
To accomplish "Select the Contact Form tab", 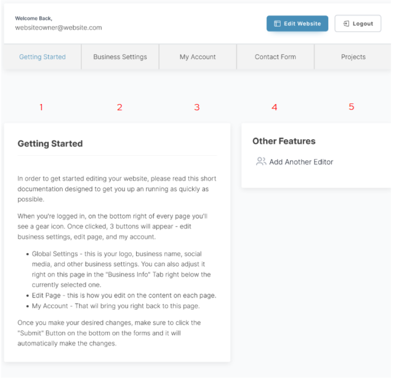I will pyautogui.click(x=275, y=57).
